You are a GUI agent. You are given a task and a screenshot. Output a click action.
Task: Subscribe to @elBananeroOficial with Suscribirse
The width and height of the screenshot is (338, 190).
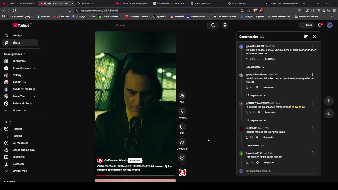click(x=135, y=160)
